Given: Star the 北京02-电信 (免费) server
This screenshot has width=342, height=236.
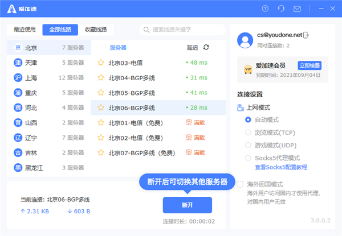Looking at the screenshot, I should pos(101,138).
